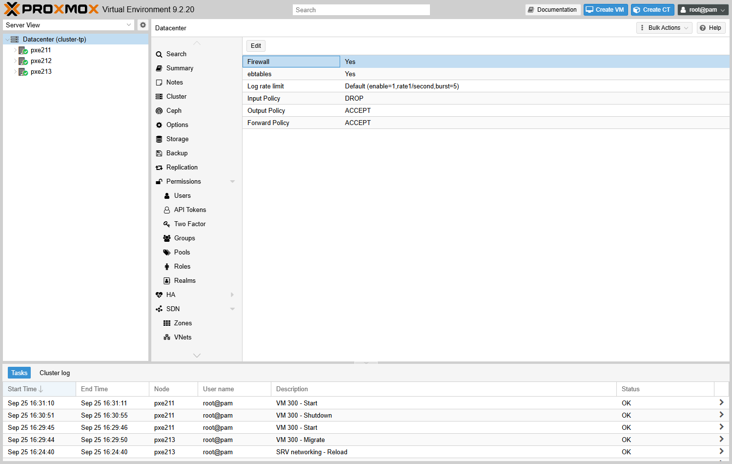732x464 pixels.
Task: Open API Tokens under Permissions
Action: click(190, 210)
